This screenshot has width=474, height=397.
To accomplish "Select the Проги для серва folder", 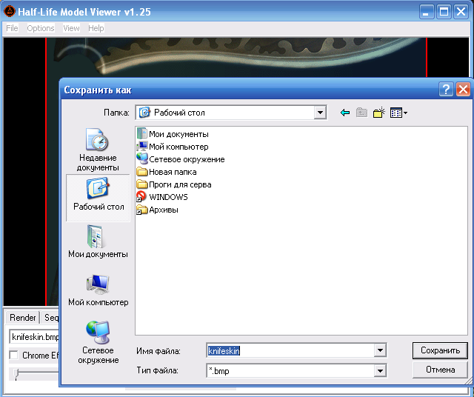I will (x=179, y=184).
